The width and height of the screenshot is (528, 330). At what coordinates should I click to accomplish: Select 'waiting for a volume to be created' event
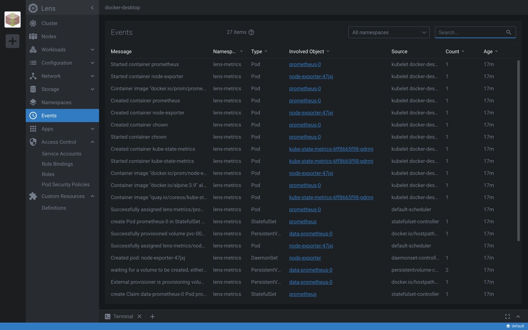point(310,270)
